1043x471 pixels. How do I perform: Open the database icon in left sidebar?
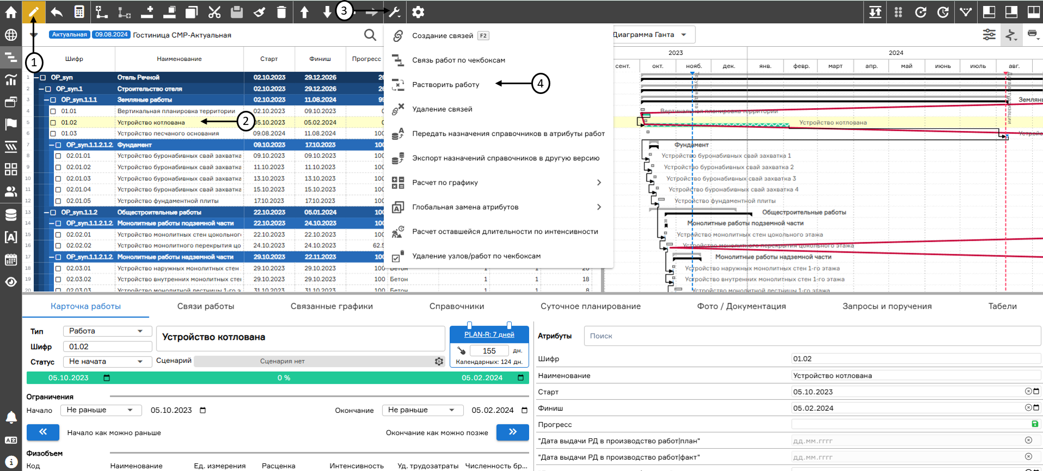click(11, 215)
